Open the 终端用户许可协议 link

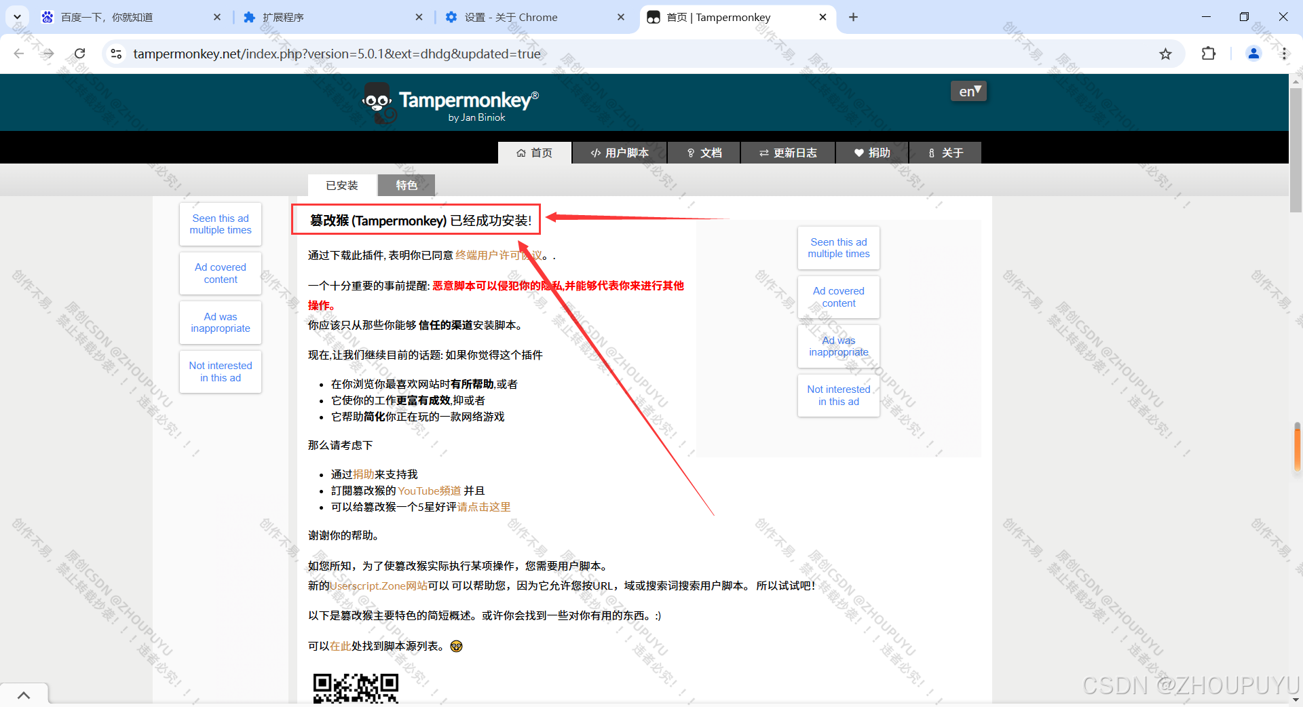click(x=499, y=255)
